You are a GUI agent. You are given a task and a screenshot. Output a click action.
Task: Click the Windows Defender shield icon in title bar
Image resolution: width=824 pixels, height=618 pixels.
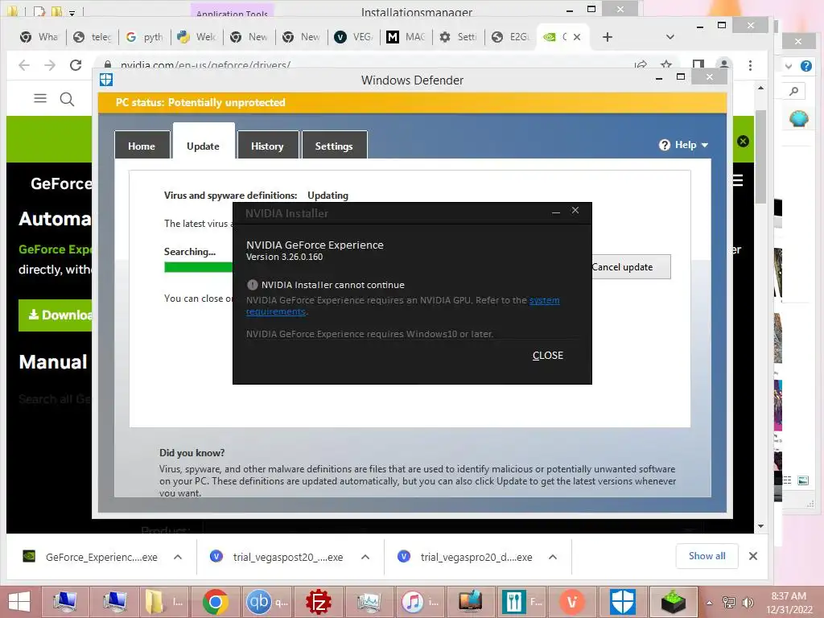tap(106, 80)
